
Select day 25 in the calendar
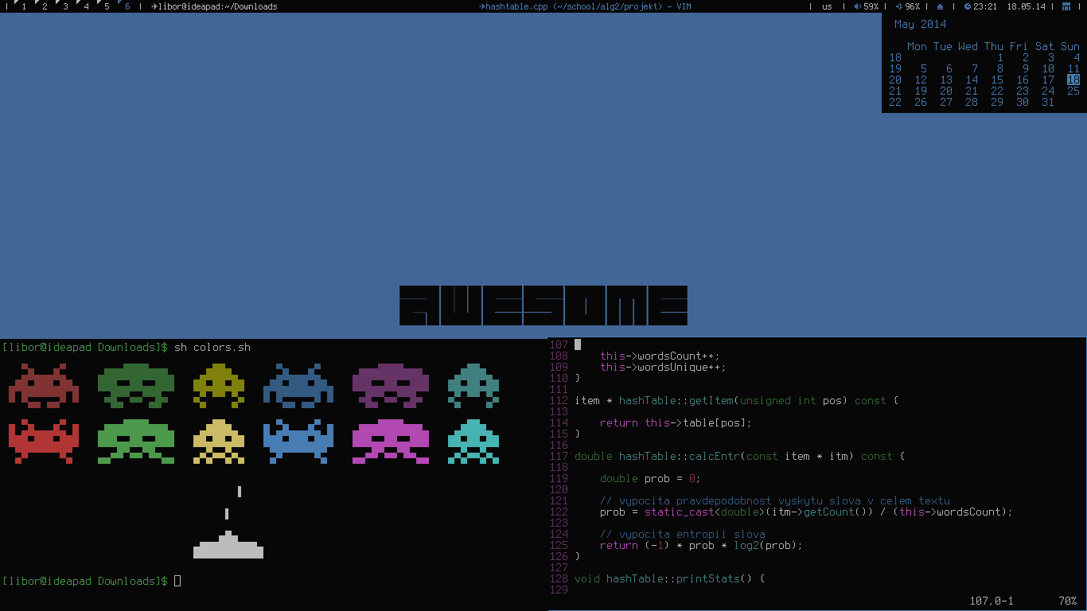click(1073, 91)
